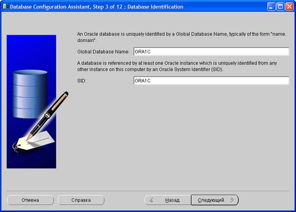This screenshot has width=296, height=212.
Task: Click the paragraph explaining Oracle System Identifier
Action: 180,66
